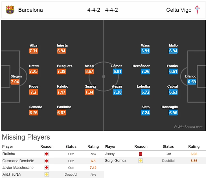Click Jonny's red card suspension icon
Viewport: 206px width, 179px height.
[x=141, y=154]
